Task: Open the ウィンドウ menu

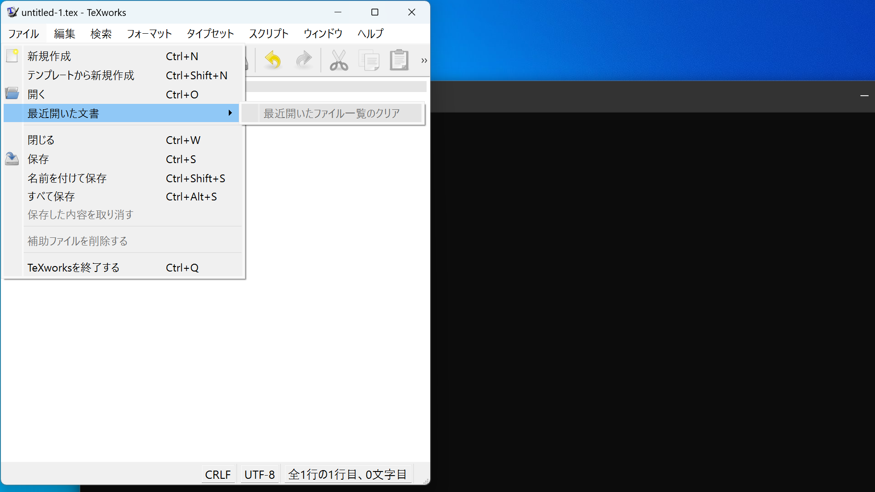Action: (323, 34)
